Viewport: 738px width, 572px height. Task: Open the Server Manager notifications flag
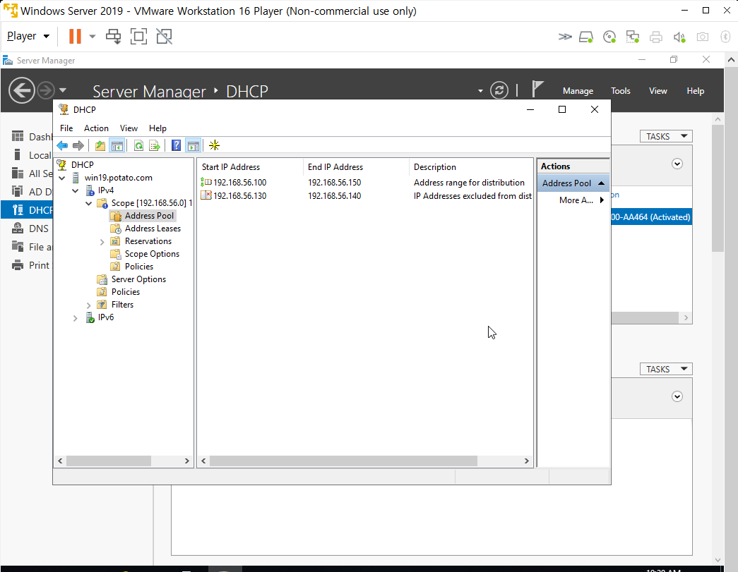537,89
